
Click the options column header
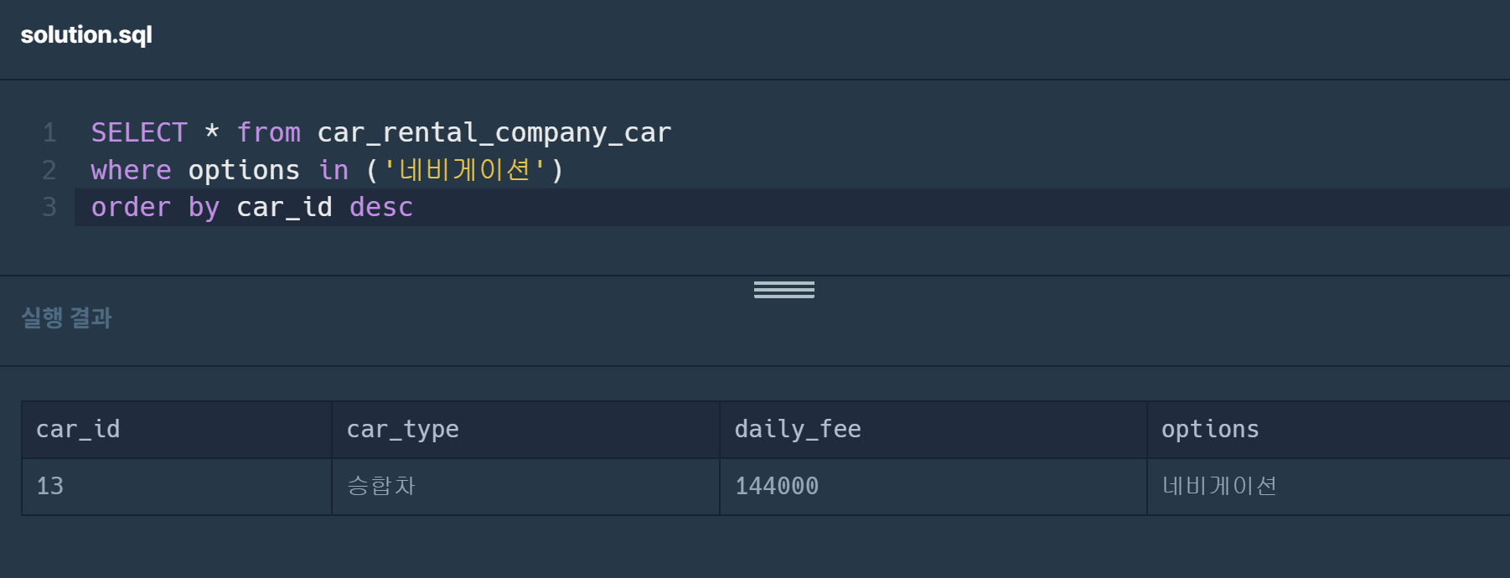tap(1209, 430)
